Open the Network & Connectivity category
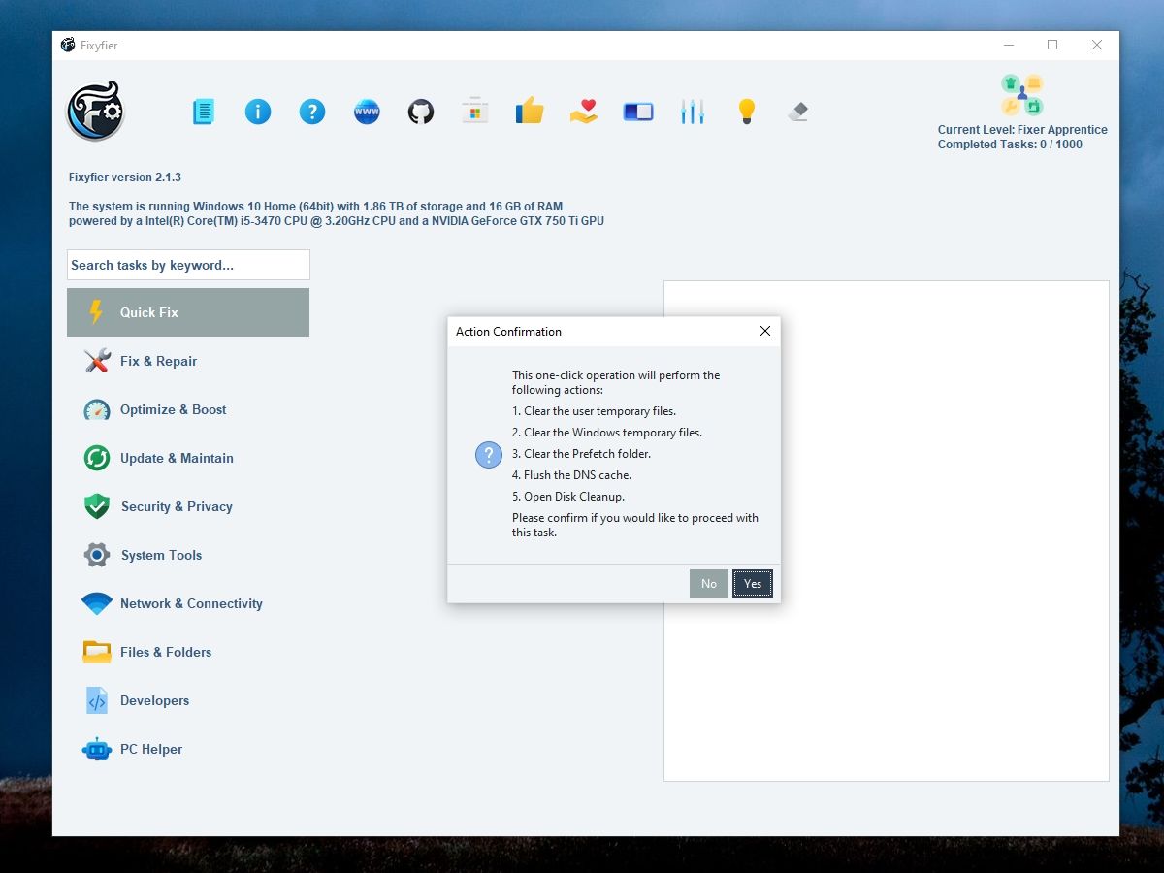This screenshot has width=1164, height=873. click(x=188, y=603)
